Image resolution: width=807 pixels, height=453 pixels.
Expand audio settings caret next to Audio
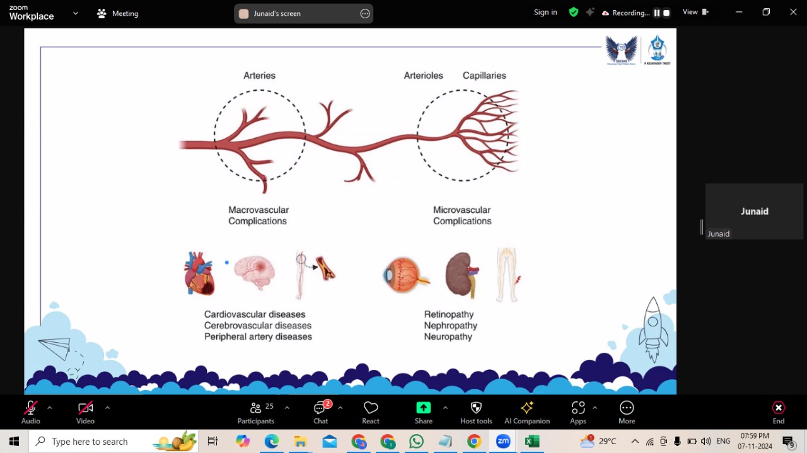click(x=49, y=408)
